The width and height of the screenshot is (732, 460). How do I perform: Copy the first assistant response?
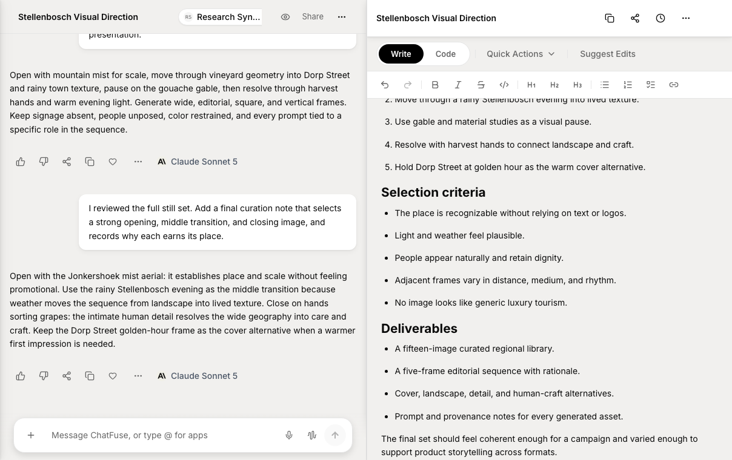click(x=90, y=162)
